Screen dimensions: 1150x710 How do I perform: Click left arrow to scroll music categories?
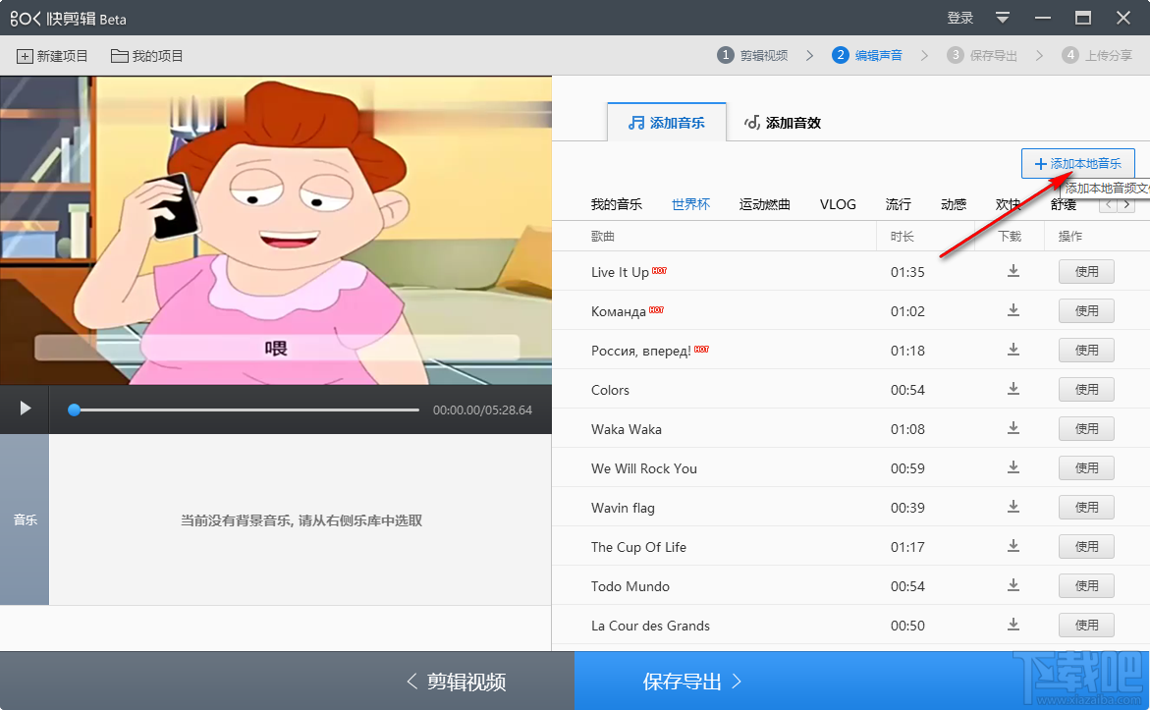[x=1108, y=204]
